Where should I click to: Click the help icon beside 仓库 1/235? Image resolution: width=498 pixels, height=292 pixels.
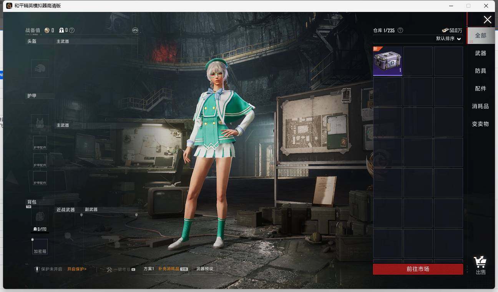point(400,30)
